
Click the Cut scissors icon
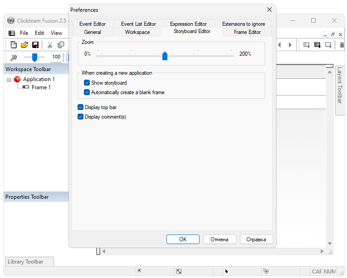[x=50, y=45]
